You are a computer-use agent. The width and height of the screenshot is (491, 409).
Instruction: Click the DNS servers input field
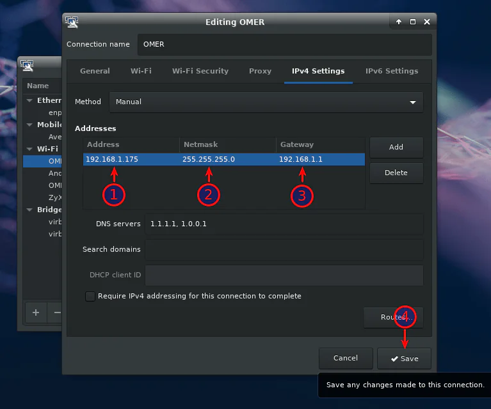pyautogui.click(x=284, y=224)
